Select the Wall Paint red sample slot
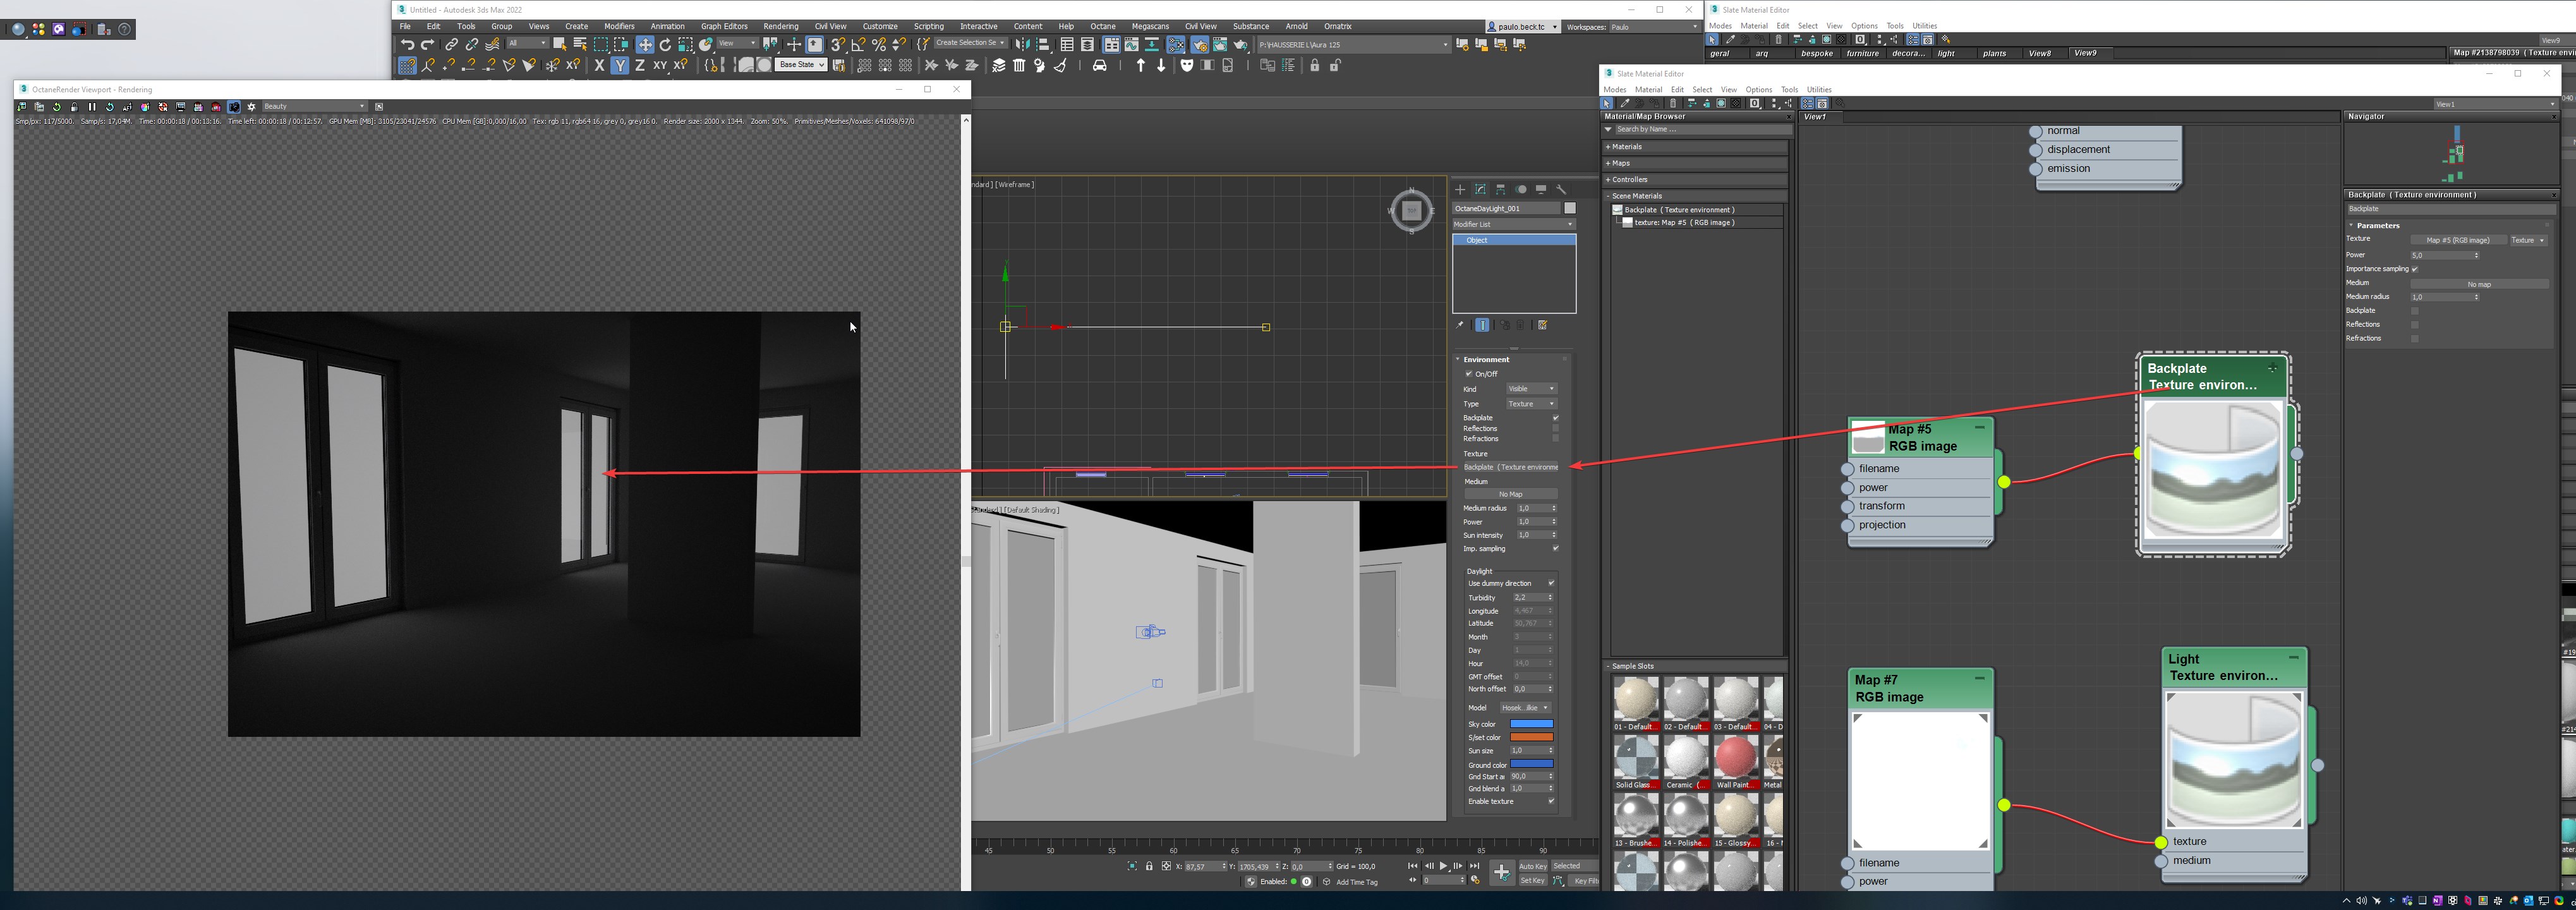Screen dimensions: 2576x910 pyautogui.click(x=1735, y=757)
